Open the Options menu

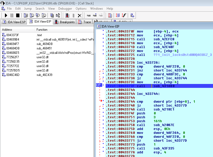click(81, 9)
